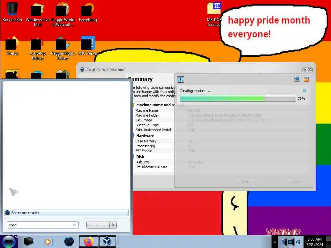Click the Machine Name row label
The width and height of the screenshot is (331, 248).
tap(146, 110)
